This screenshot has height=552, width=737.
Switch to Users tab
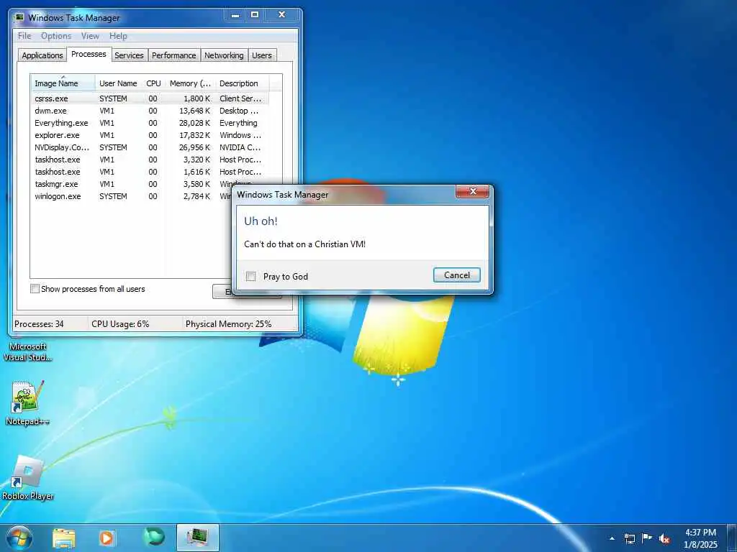(x=262, y=55)
